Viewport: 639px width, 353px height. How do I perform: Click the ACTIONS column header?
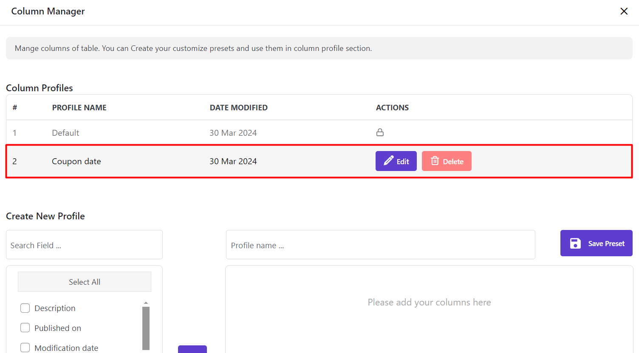[392, 108]
